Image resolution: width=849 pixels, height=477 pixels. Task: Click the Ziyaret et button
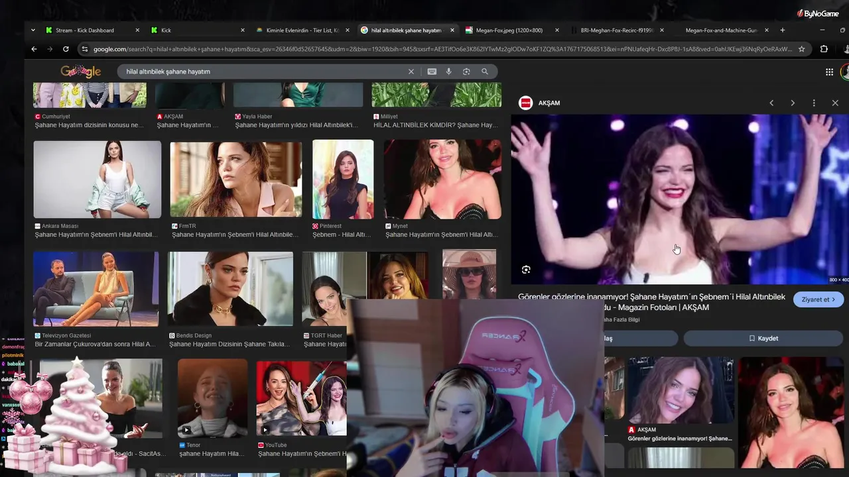pos(818,299)
